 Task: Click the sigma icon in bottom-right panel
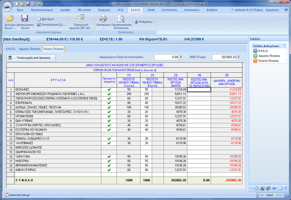pyautogui.click(x=262, y=188)
